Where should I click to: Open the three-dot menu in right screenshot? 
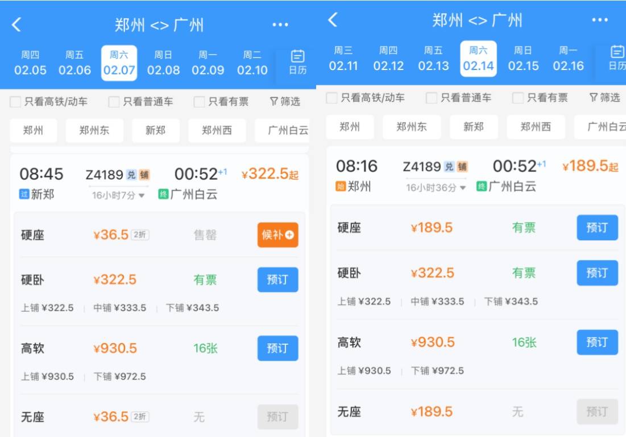click(599, 20)
